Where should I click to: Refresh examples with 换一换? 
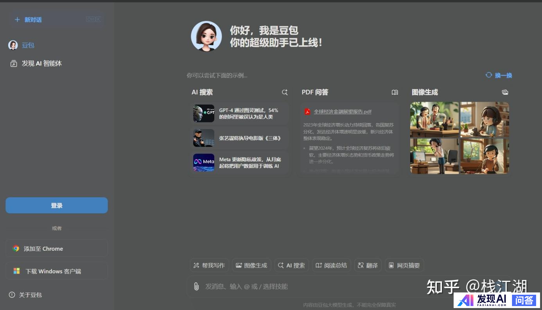(x=499, y=75)
